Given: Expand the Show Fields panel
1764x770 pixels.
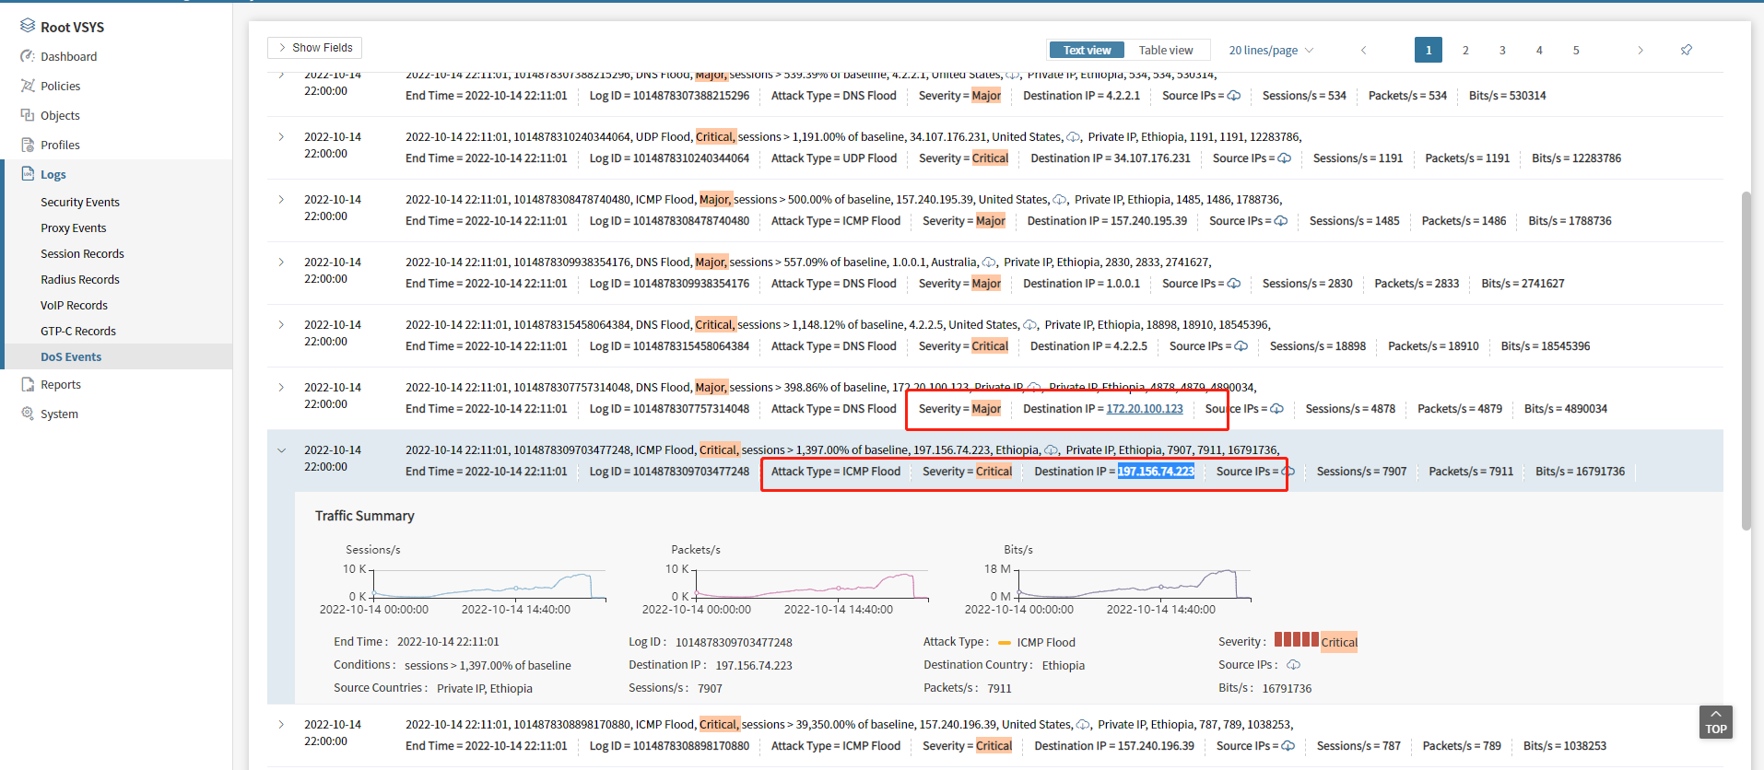Looking at the screenshot, I should 314,48.
